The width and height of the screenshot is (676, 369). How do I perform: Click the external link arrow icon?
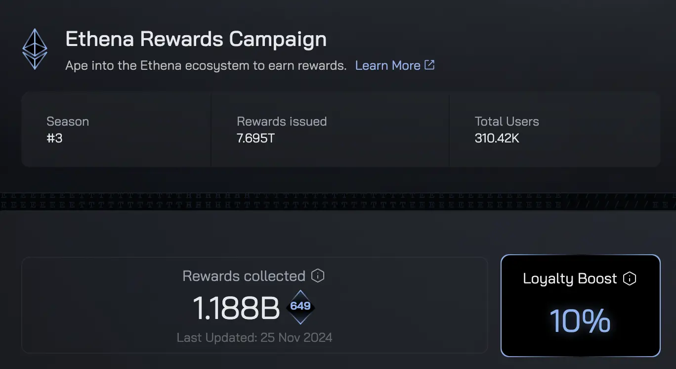430,65
